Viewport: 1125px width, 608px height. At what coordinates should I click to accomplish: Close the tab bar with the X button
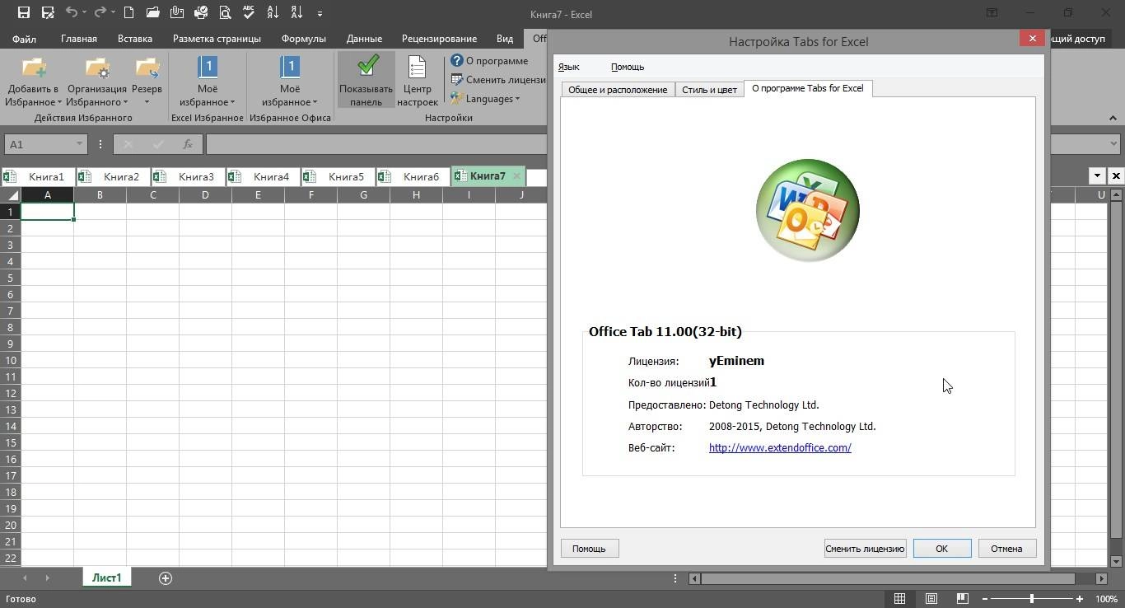click(x=1116, y=175)
